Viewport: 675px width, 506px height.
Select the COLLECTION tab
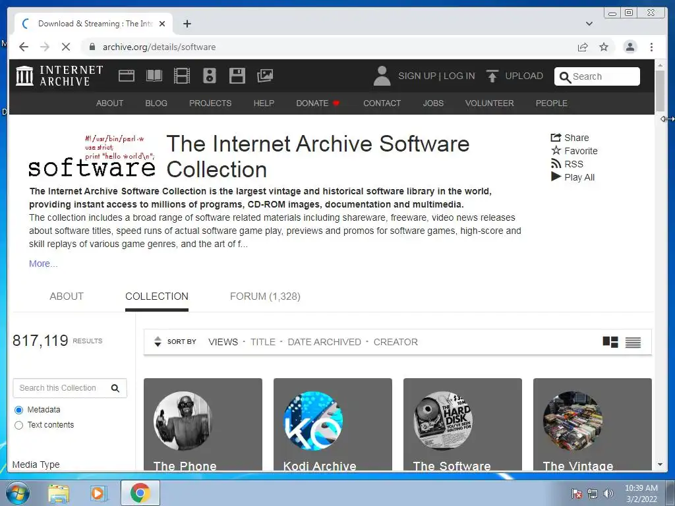157,296
